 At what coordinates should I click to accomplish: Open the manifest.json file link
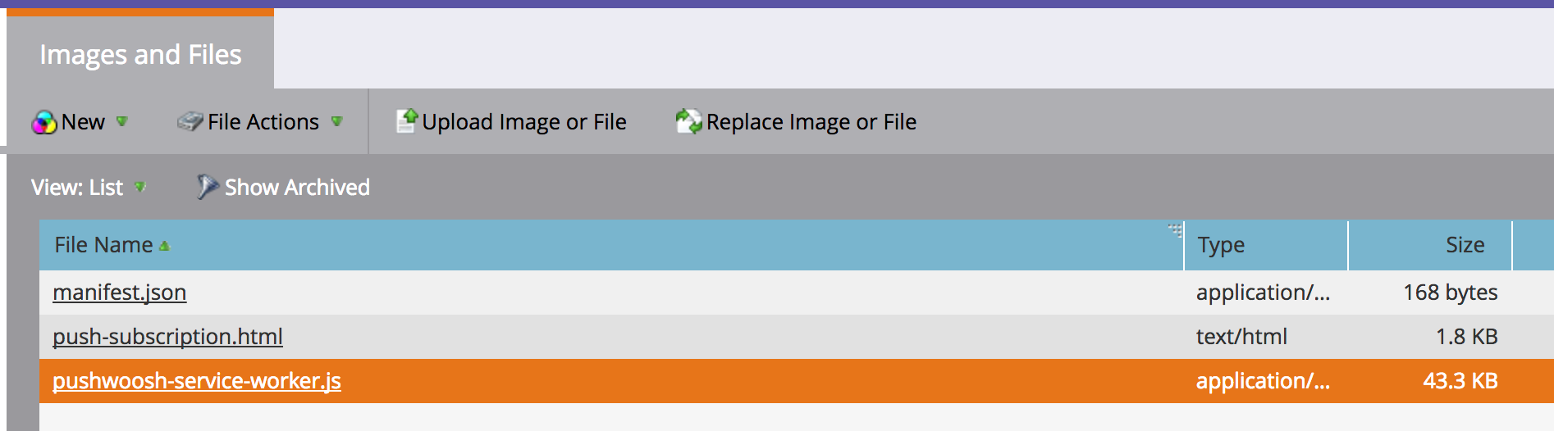coord(120,293)
